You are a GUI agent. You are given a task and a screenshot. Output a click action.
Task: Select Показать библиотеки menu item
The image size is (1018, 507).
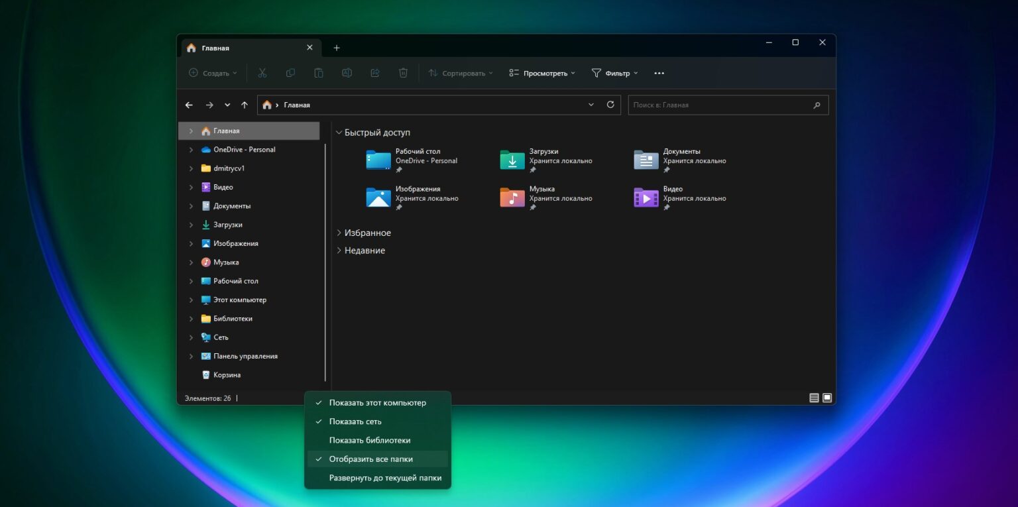coord(370,440)
